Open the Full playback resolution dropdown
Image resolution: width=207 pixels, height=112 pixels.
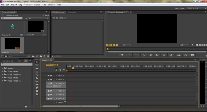click(x=184, y=45)
